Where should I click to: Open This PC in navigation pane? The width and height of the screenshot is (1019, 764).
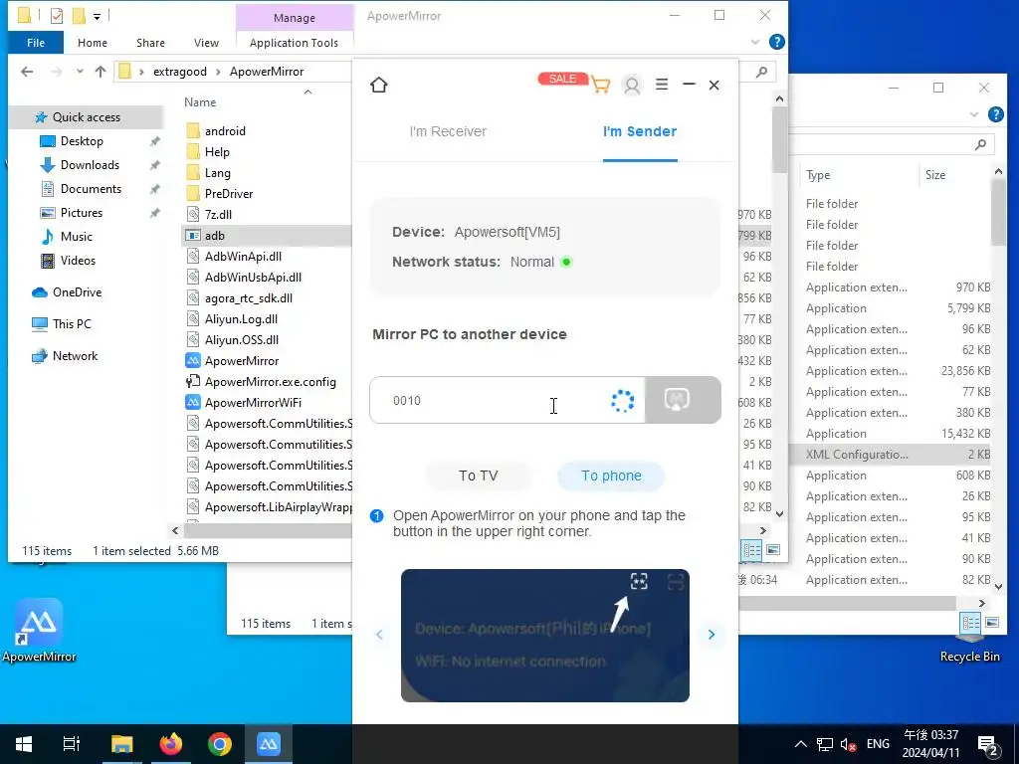pyautogui.click(x=72, y=323)
